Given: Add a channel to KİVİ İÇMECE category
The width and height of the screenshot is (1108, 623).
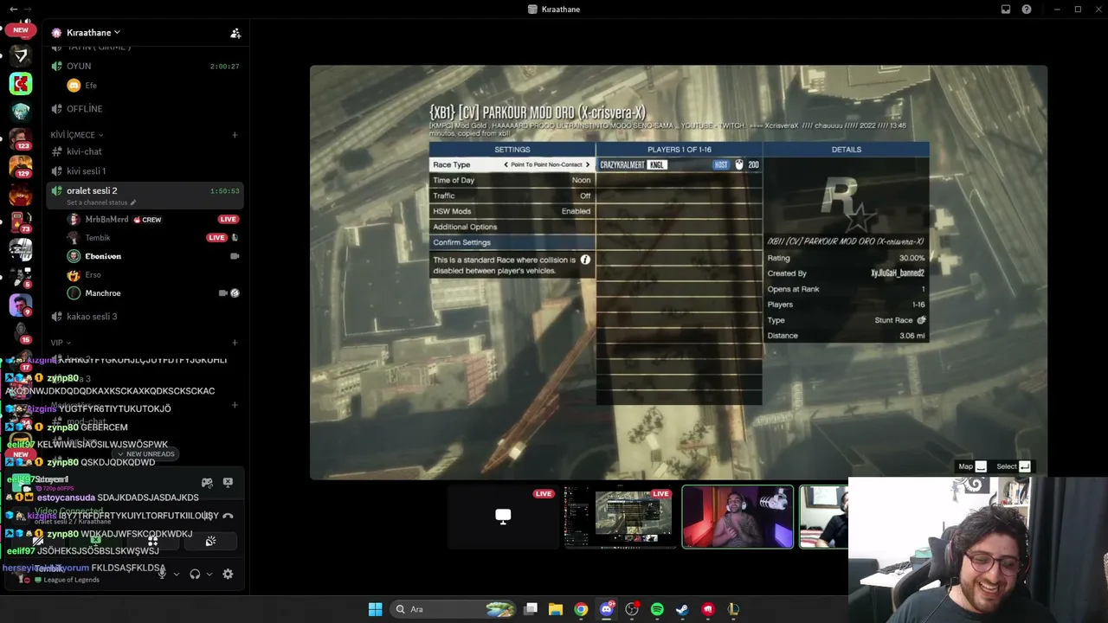Looking at the screenshot, I should point(235,135).
